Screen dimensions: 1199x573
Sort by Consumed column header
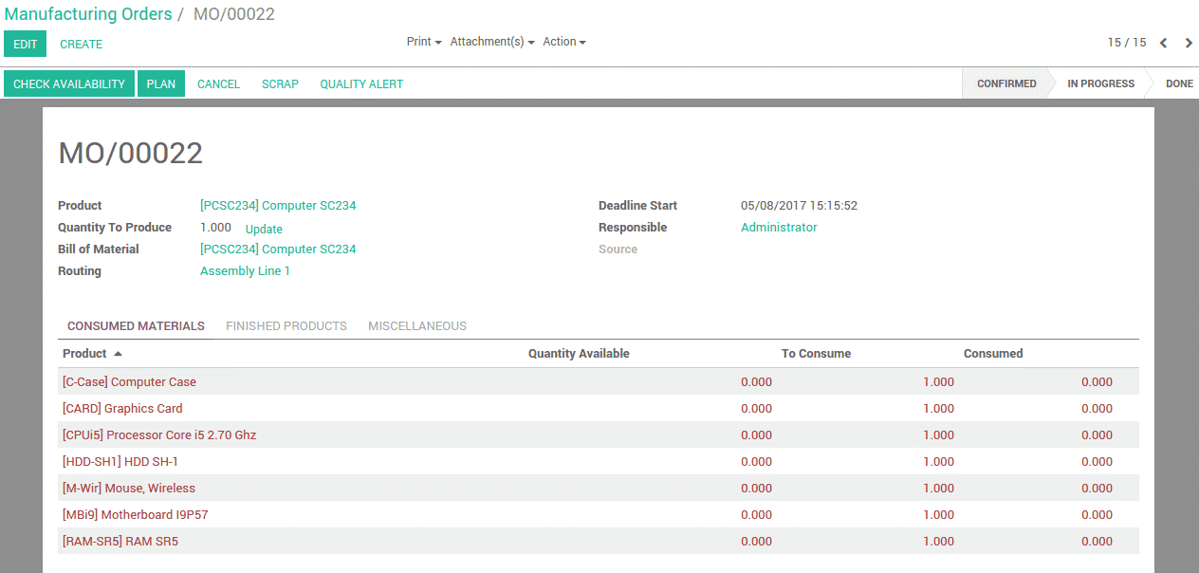coord(993,353)
